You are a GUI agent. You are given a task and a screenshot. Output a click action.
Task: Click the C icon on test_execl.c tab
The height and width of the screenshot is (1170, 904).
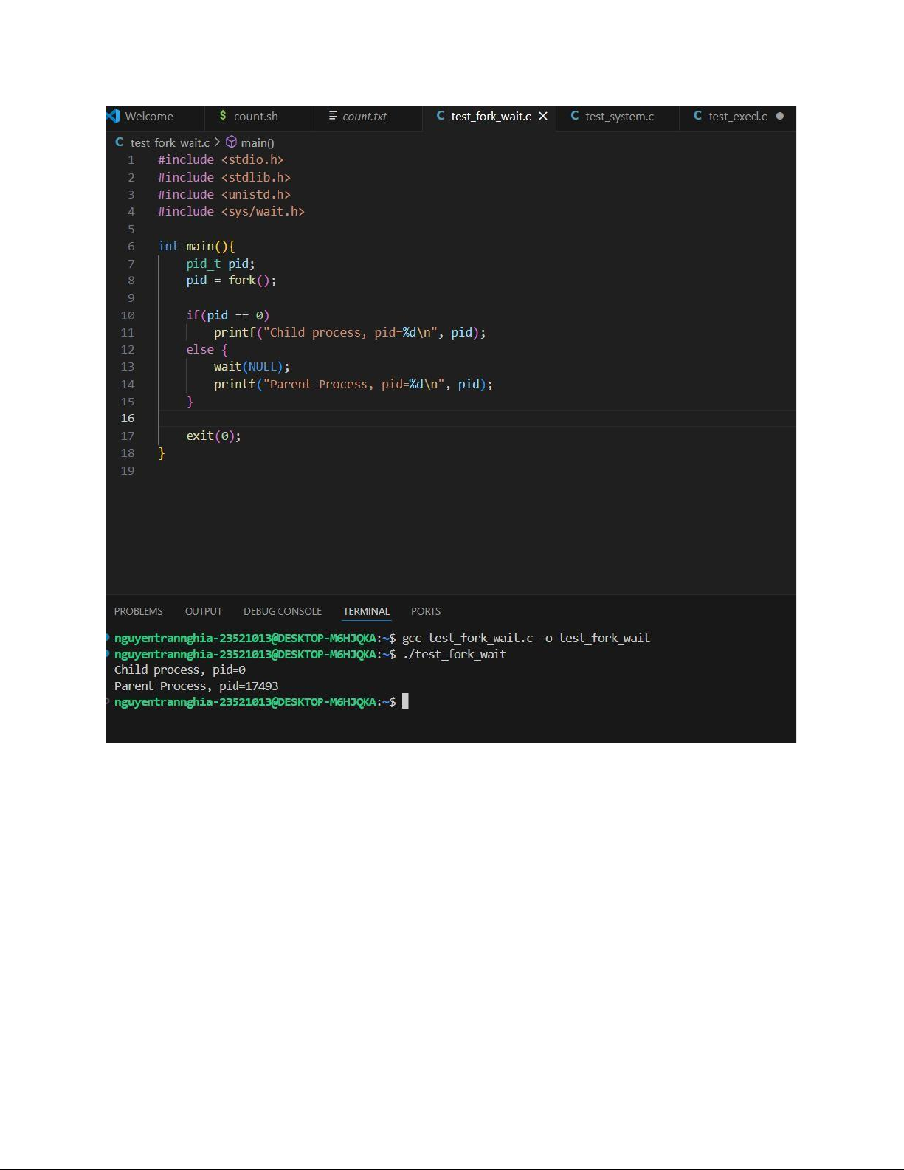(x=698, y=116)
